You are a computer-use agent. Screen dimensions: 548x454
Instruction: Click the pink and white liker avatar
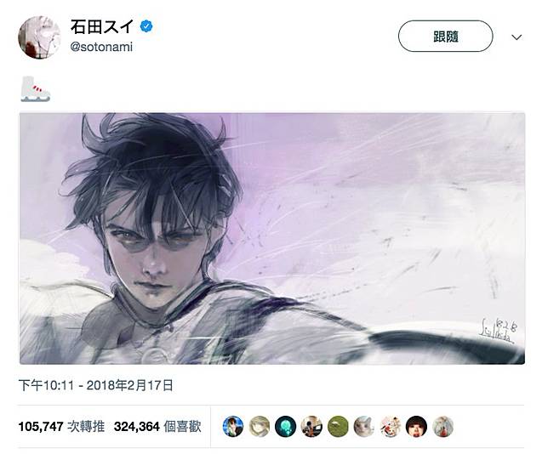391,427
